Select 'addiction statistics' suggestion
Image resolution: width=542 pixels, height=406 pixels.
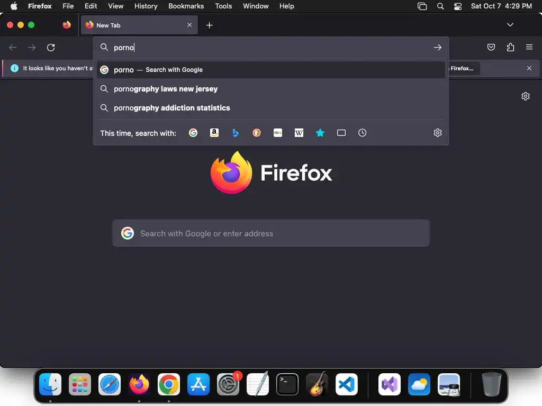click(x=271, y=108)
